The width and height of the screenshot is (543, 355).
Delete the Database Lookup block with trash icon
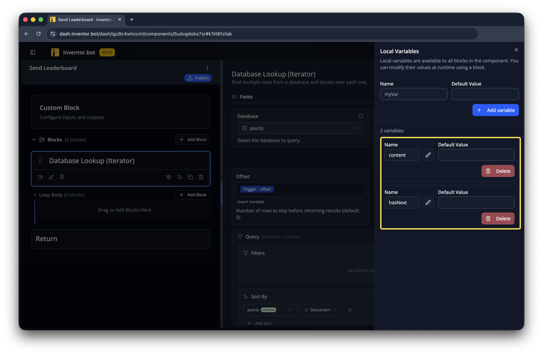[x=201, y=177]
